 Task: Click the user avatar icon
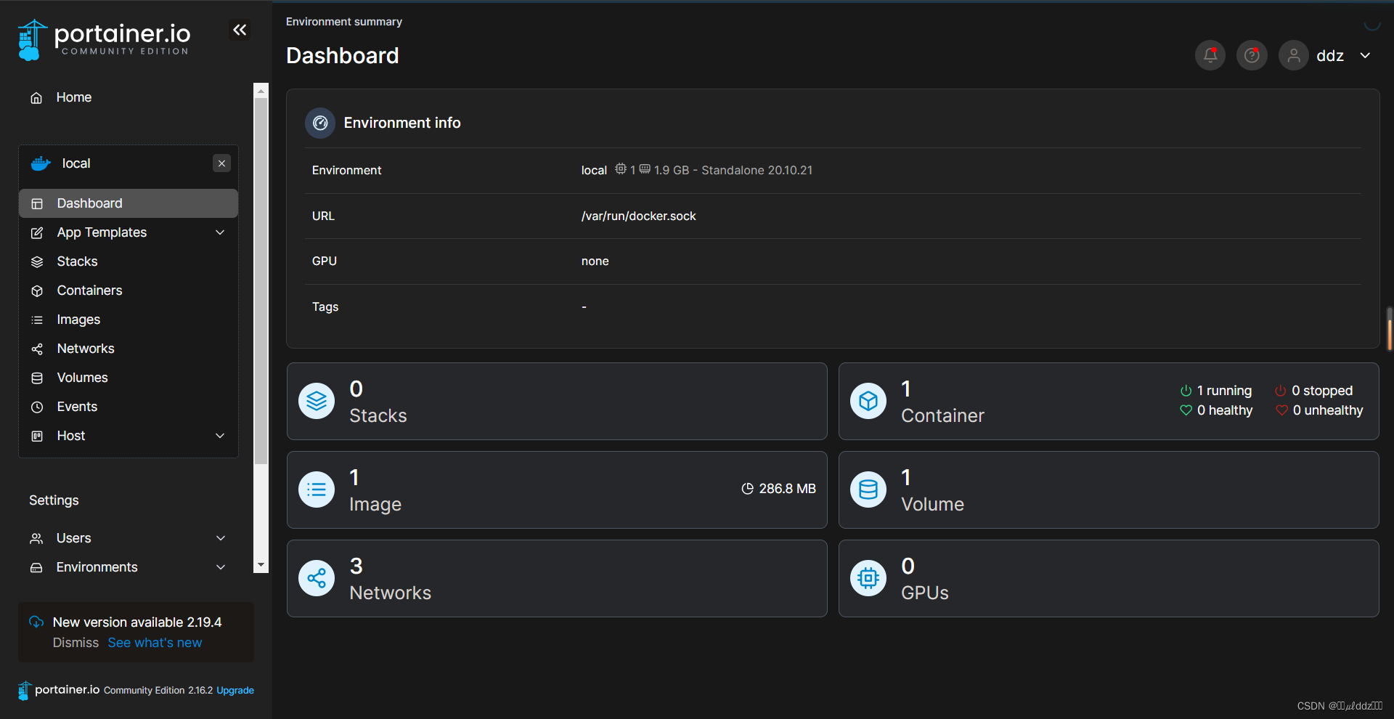1294,55
